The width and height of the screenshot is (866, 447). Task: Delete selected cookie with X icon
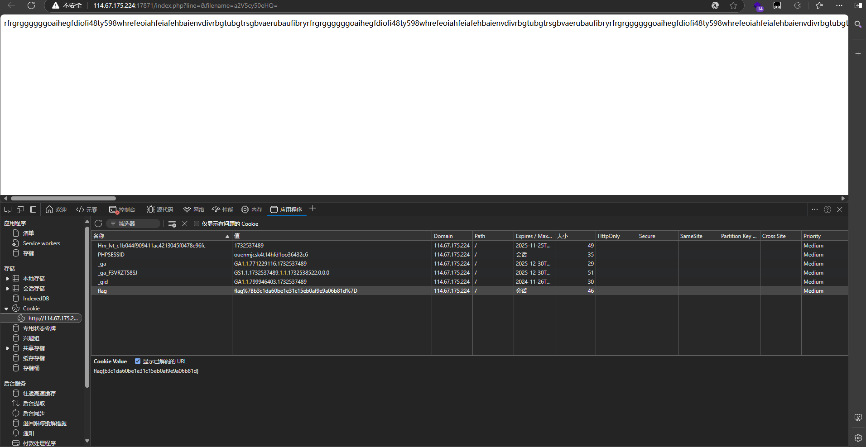tap(185, 223)
